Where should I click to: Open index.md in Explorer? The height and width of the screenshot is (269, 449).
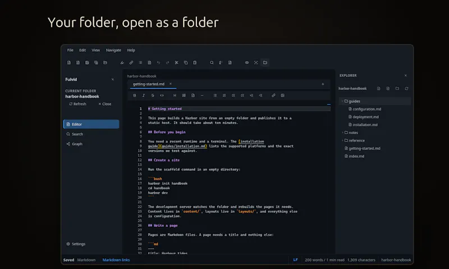[354, 156]
